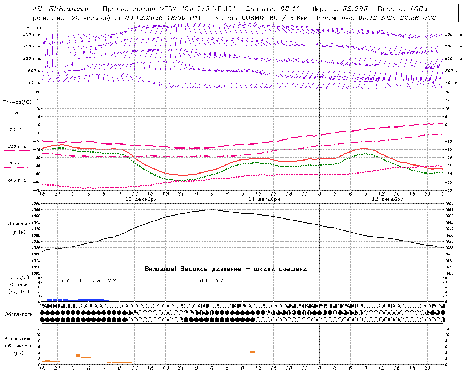Click the "Ветер" wind panel label
Viewport: 464px width, 371px height.
pos(34,28)
